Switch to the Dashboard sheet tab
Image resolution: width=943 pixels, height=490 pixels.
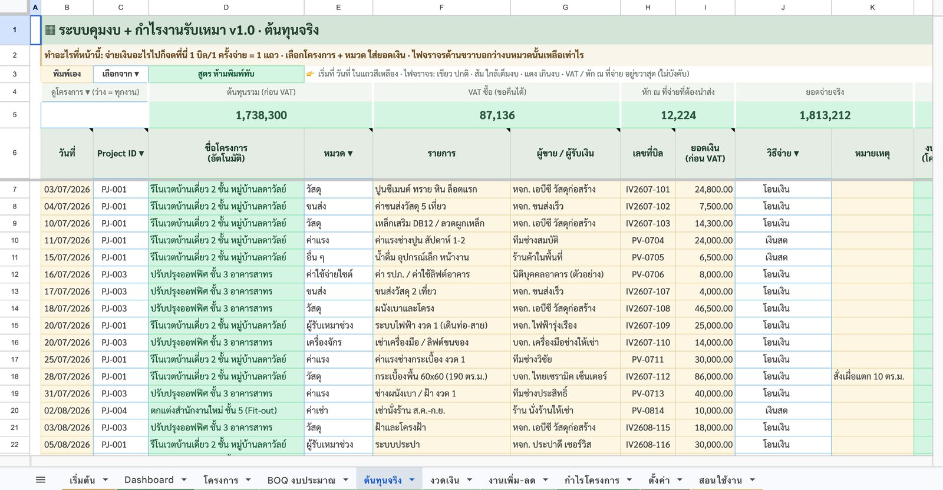click(149, 480)
